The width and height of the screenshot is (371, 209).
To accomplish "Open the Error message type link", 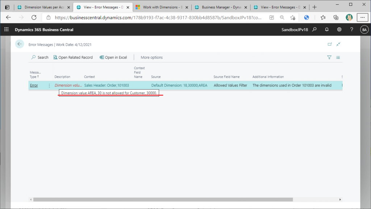I will 34,85.
